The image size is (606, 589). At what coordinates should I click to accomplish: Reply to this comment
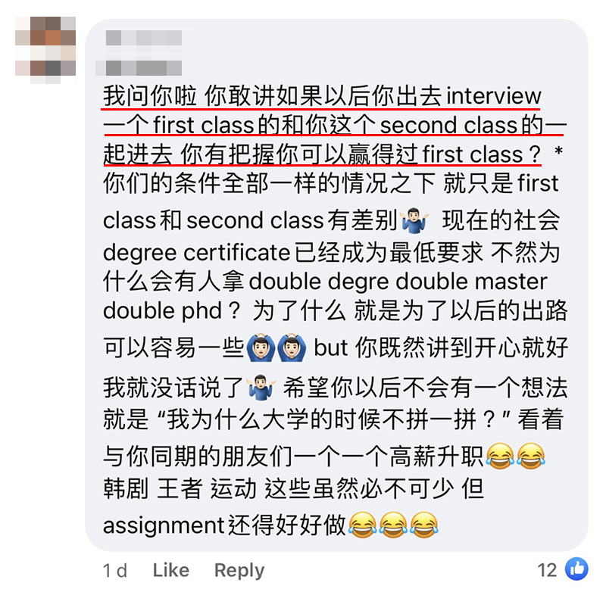pyautogui.click(x=239, y=571)
